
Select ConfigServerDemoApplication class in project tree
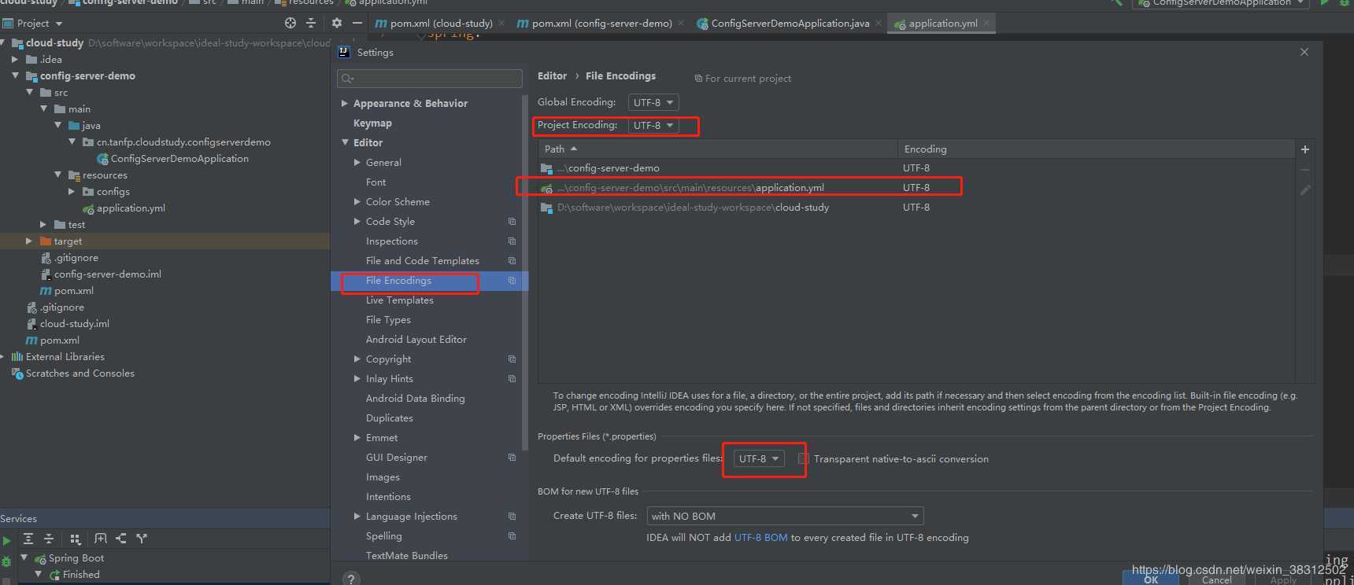click(x=179, y=159)
